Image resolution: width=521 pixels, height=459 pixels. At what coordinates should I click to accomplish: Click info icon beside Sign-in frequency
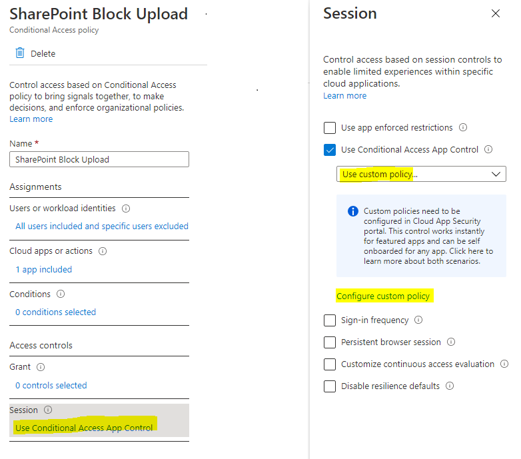tap(418, 320)
